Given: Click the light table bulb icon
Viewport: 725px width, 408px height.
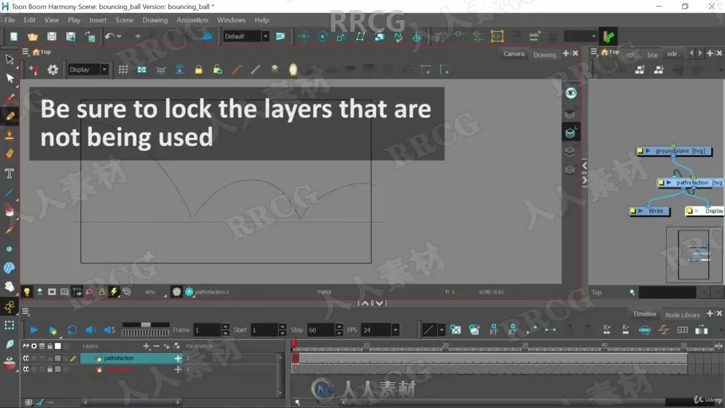Looking at the screenshot, I should pos(26,292).
